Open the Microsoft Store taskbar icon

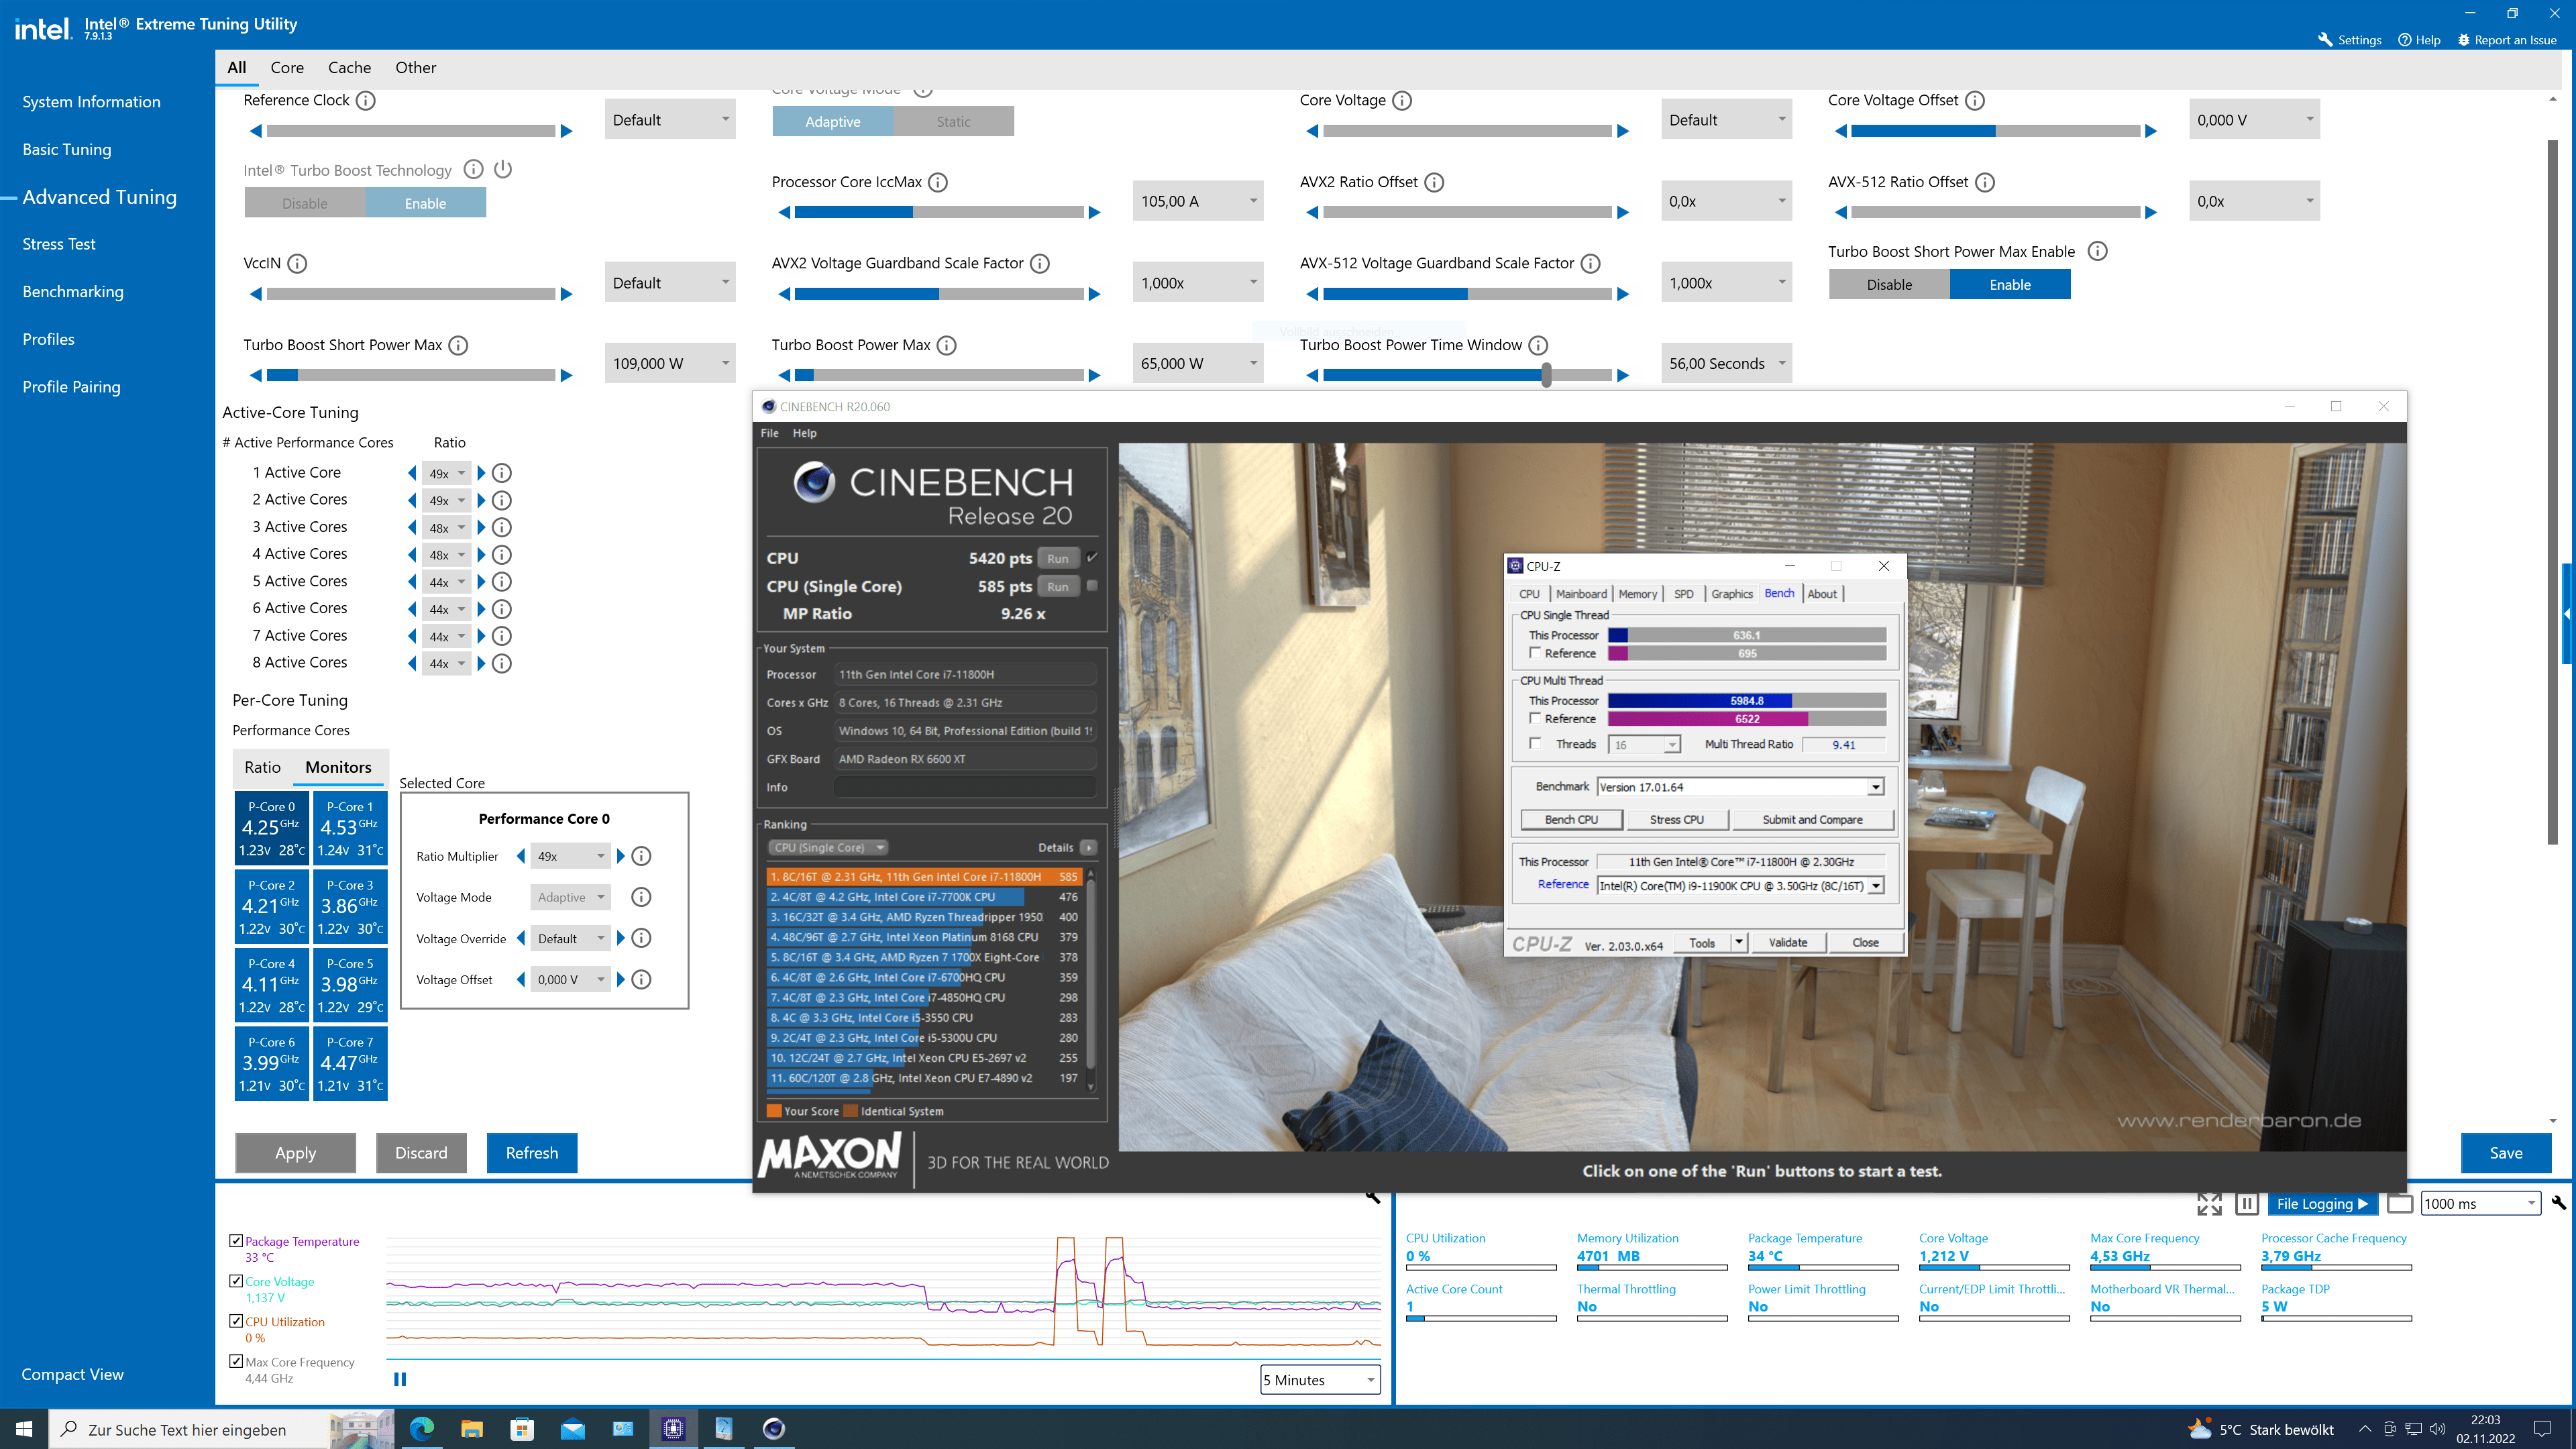522,1428
